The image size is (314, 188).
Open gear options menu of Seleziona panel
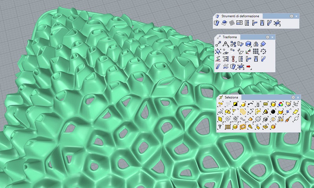tap(293, 97)
